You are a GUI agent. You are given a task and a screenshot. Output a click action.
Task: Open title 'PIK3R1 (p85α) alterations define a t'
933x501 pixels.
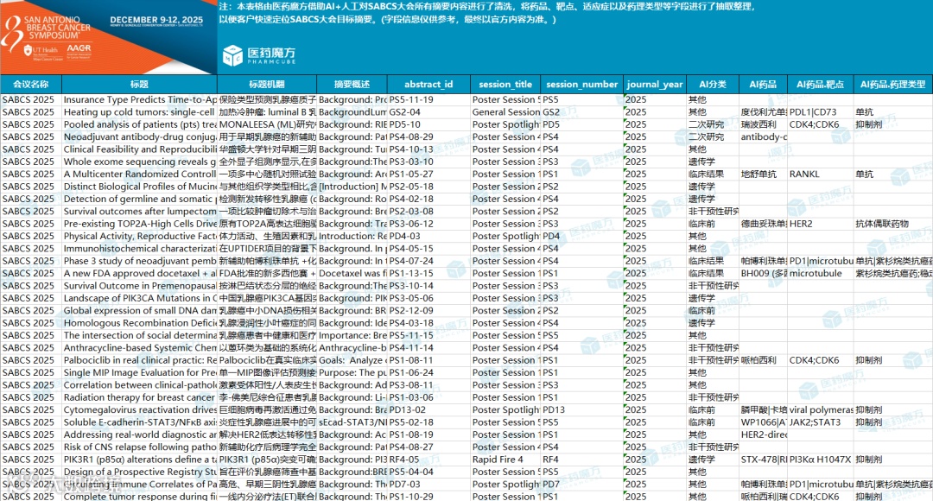tap(140, 460)
